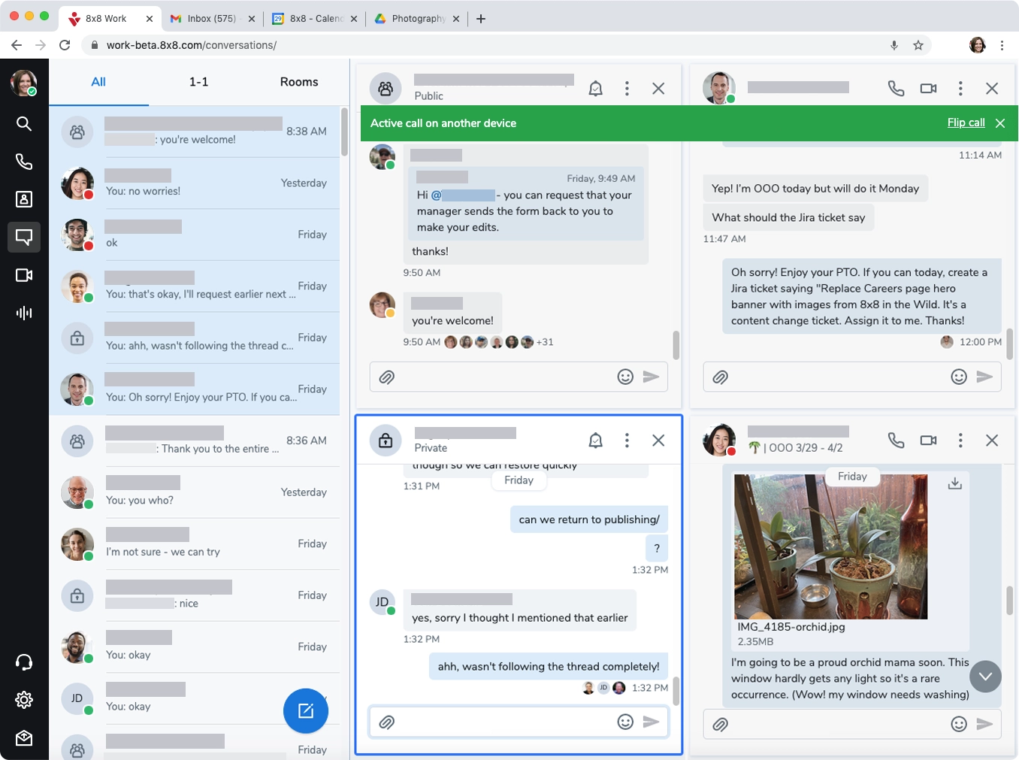The height and width of the screenshot is (760, 1019).
Task: Open the headset support icon in sidebar
Action: click(x=24, y=662)
